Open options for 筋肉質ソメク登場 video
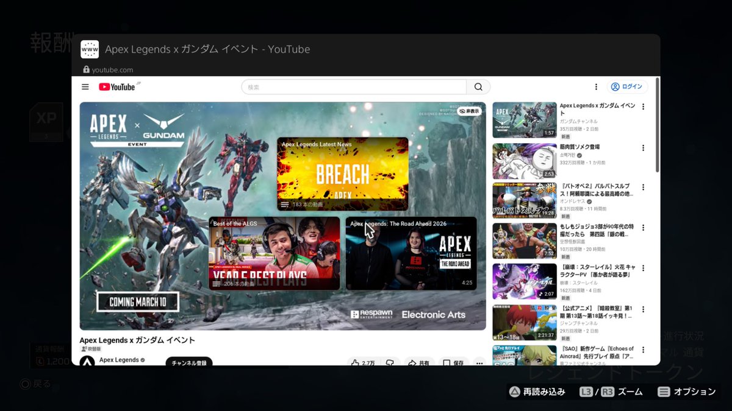The width and height of the screenshot is (732, 411). tap(643, 147)
